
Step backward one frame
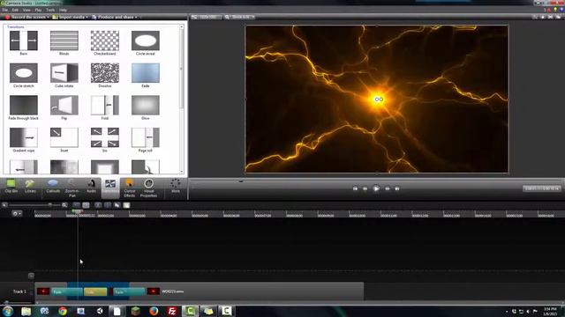(x=365, y=188)
